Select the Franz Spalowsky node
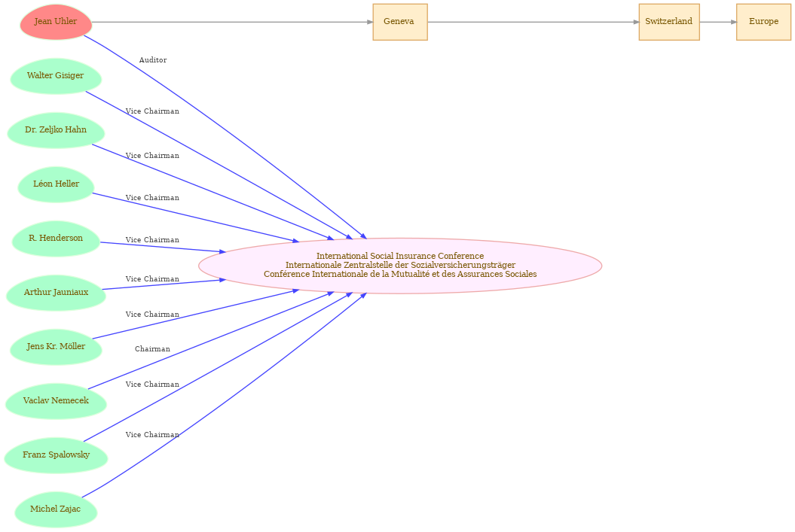Image resolution: width=795 pixels, height=532 pixels. click(56, 455)
